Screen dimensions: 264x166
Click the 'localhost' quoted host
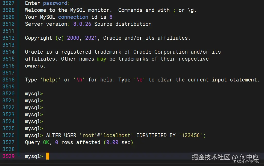point(117,135)
